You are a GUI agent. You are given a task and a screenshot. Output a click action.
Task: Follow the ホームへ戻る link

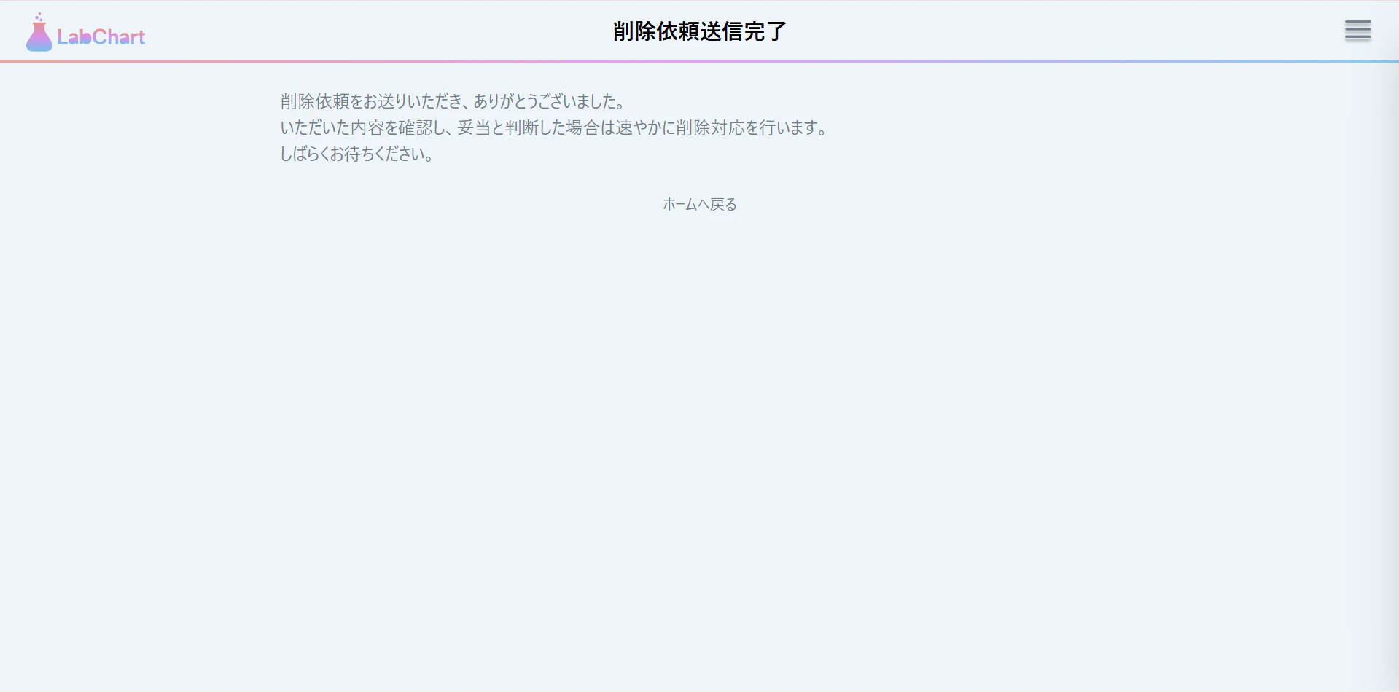[699, 205]
